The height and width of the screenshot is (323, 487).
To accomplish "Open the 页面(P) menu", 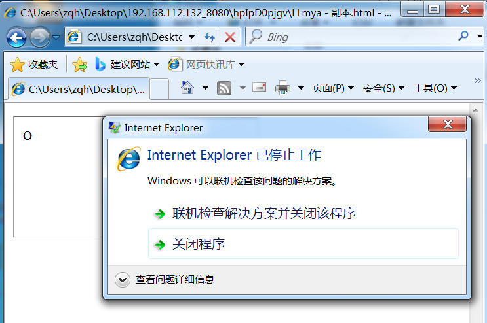I will (x=333, y=88).
